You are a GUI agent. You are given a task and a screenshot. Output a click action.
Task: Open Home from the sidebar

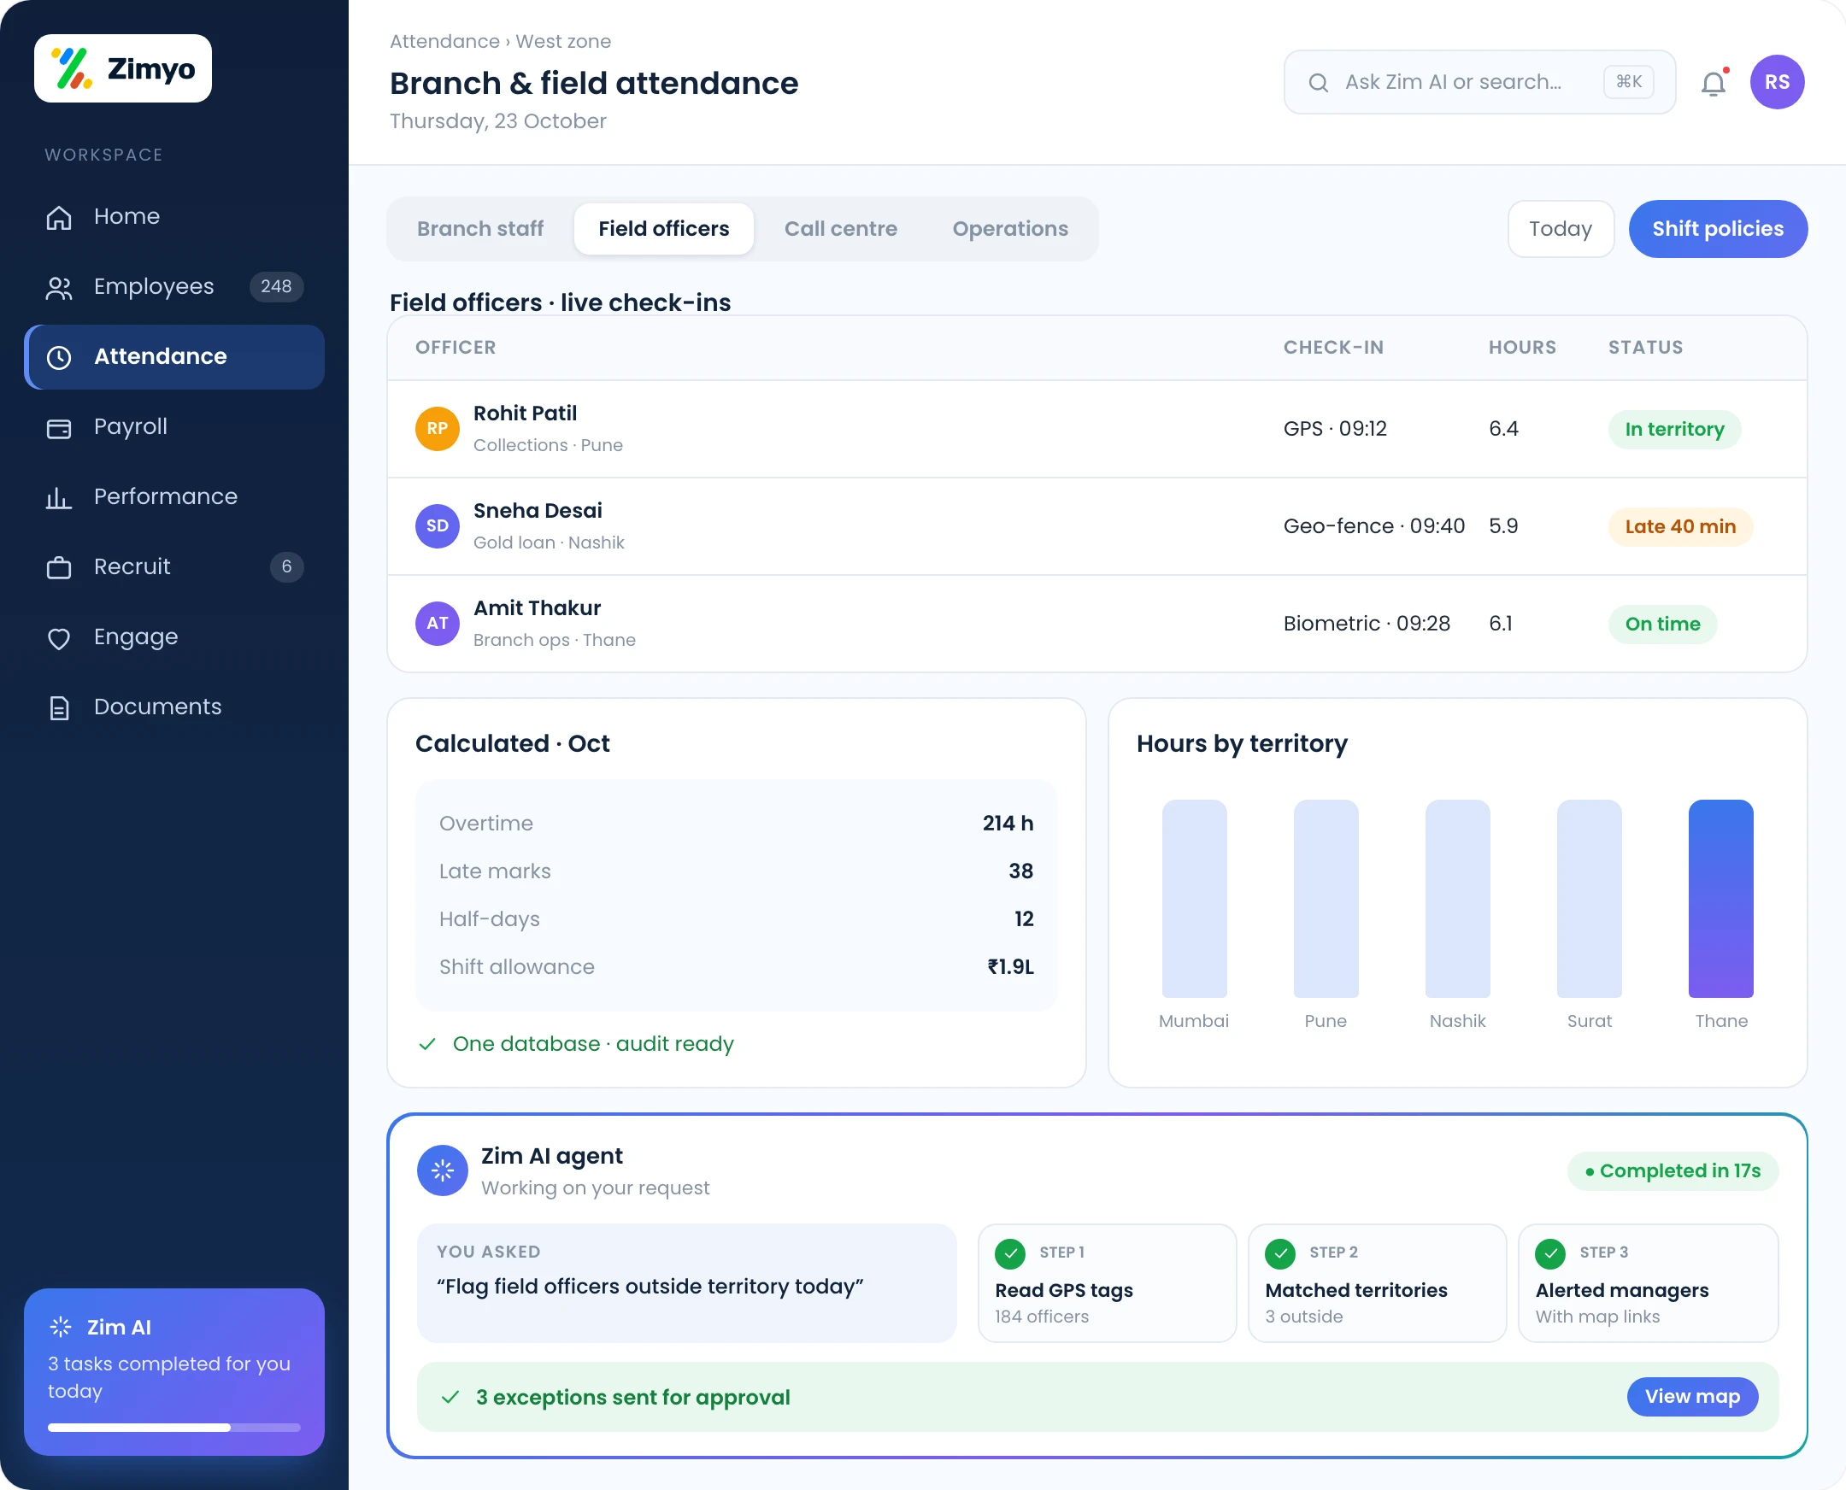click(174, 216)
